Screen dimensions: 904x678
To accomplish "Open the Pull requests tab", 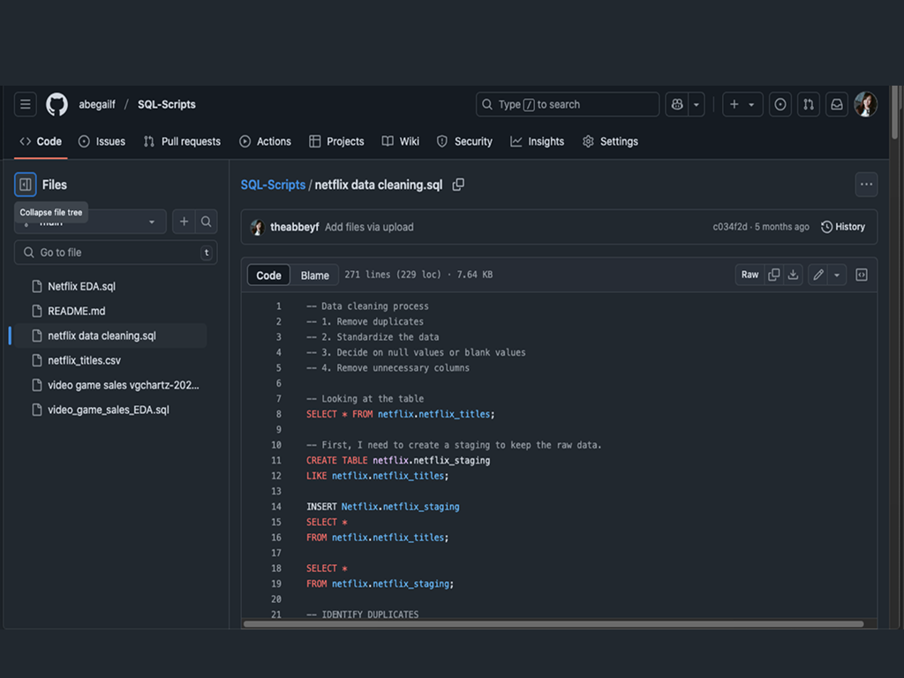I will pos(182,141).
